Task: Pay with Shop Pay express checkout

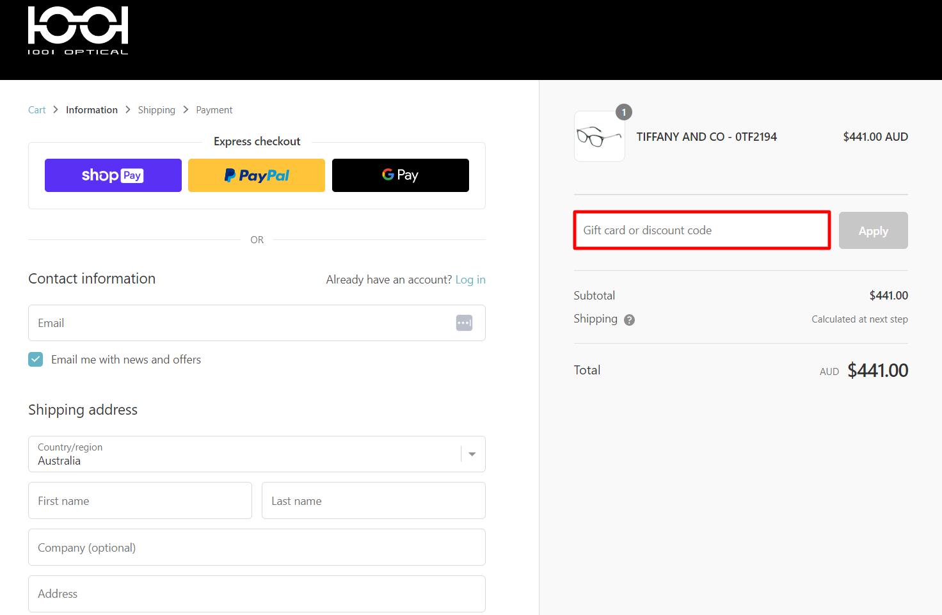Action: [113, 175]
